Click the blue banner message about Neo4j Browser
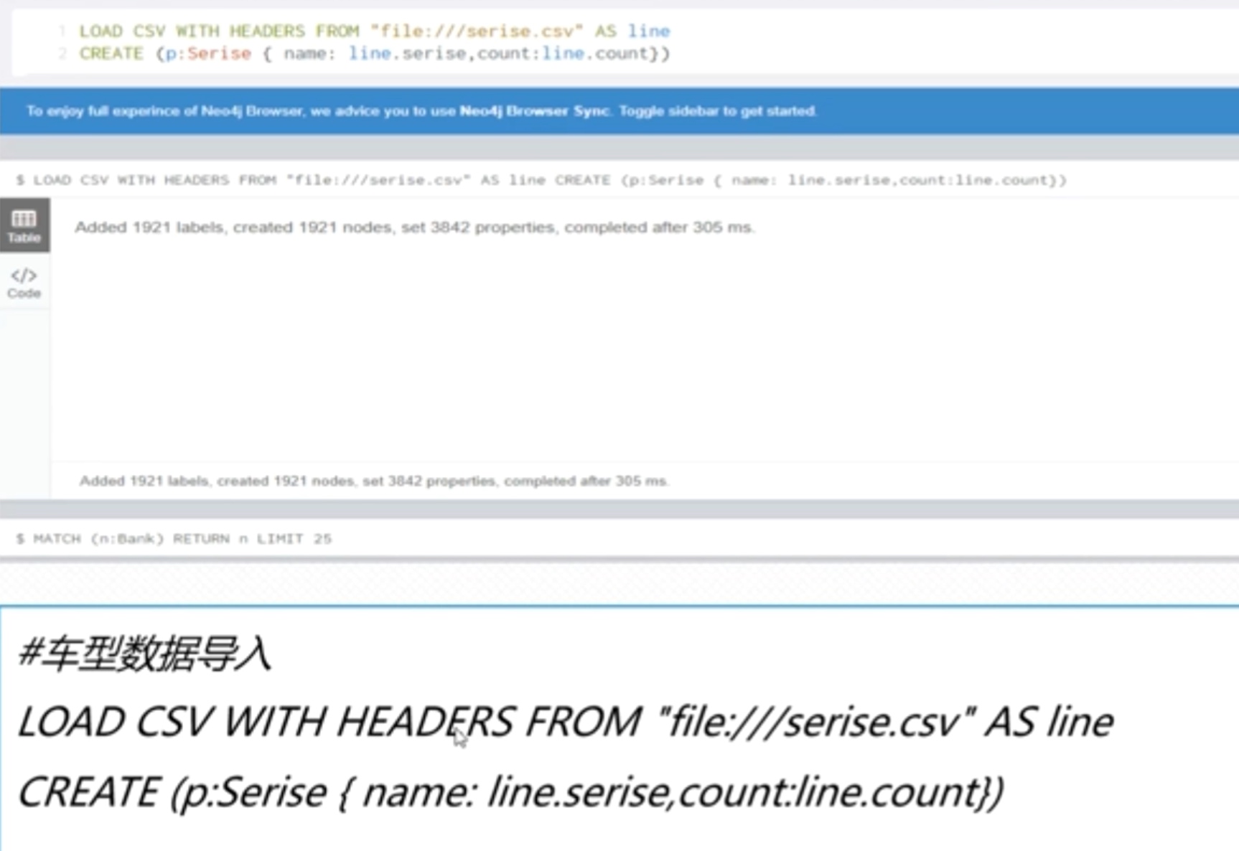Screen dimensions: 1239x851 point(421,111)
